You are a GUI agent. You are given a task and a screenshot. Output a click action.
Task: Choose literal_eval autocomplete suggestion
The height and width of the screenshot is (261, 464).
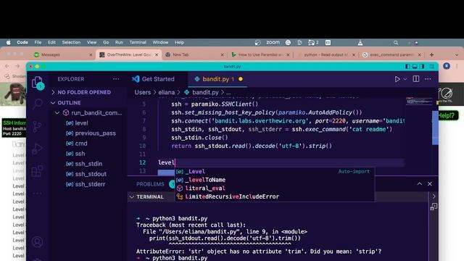(x=275, y=188)
